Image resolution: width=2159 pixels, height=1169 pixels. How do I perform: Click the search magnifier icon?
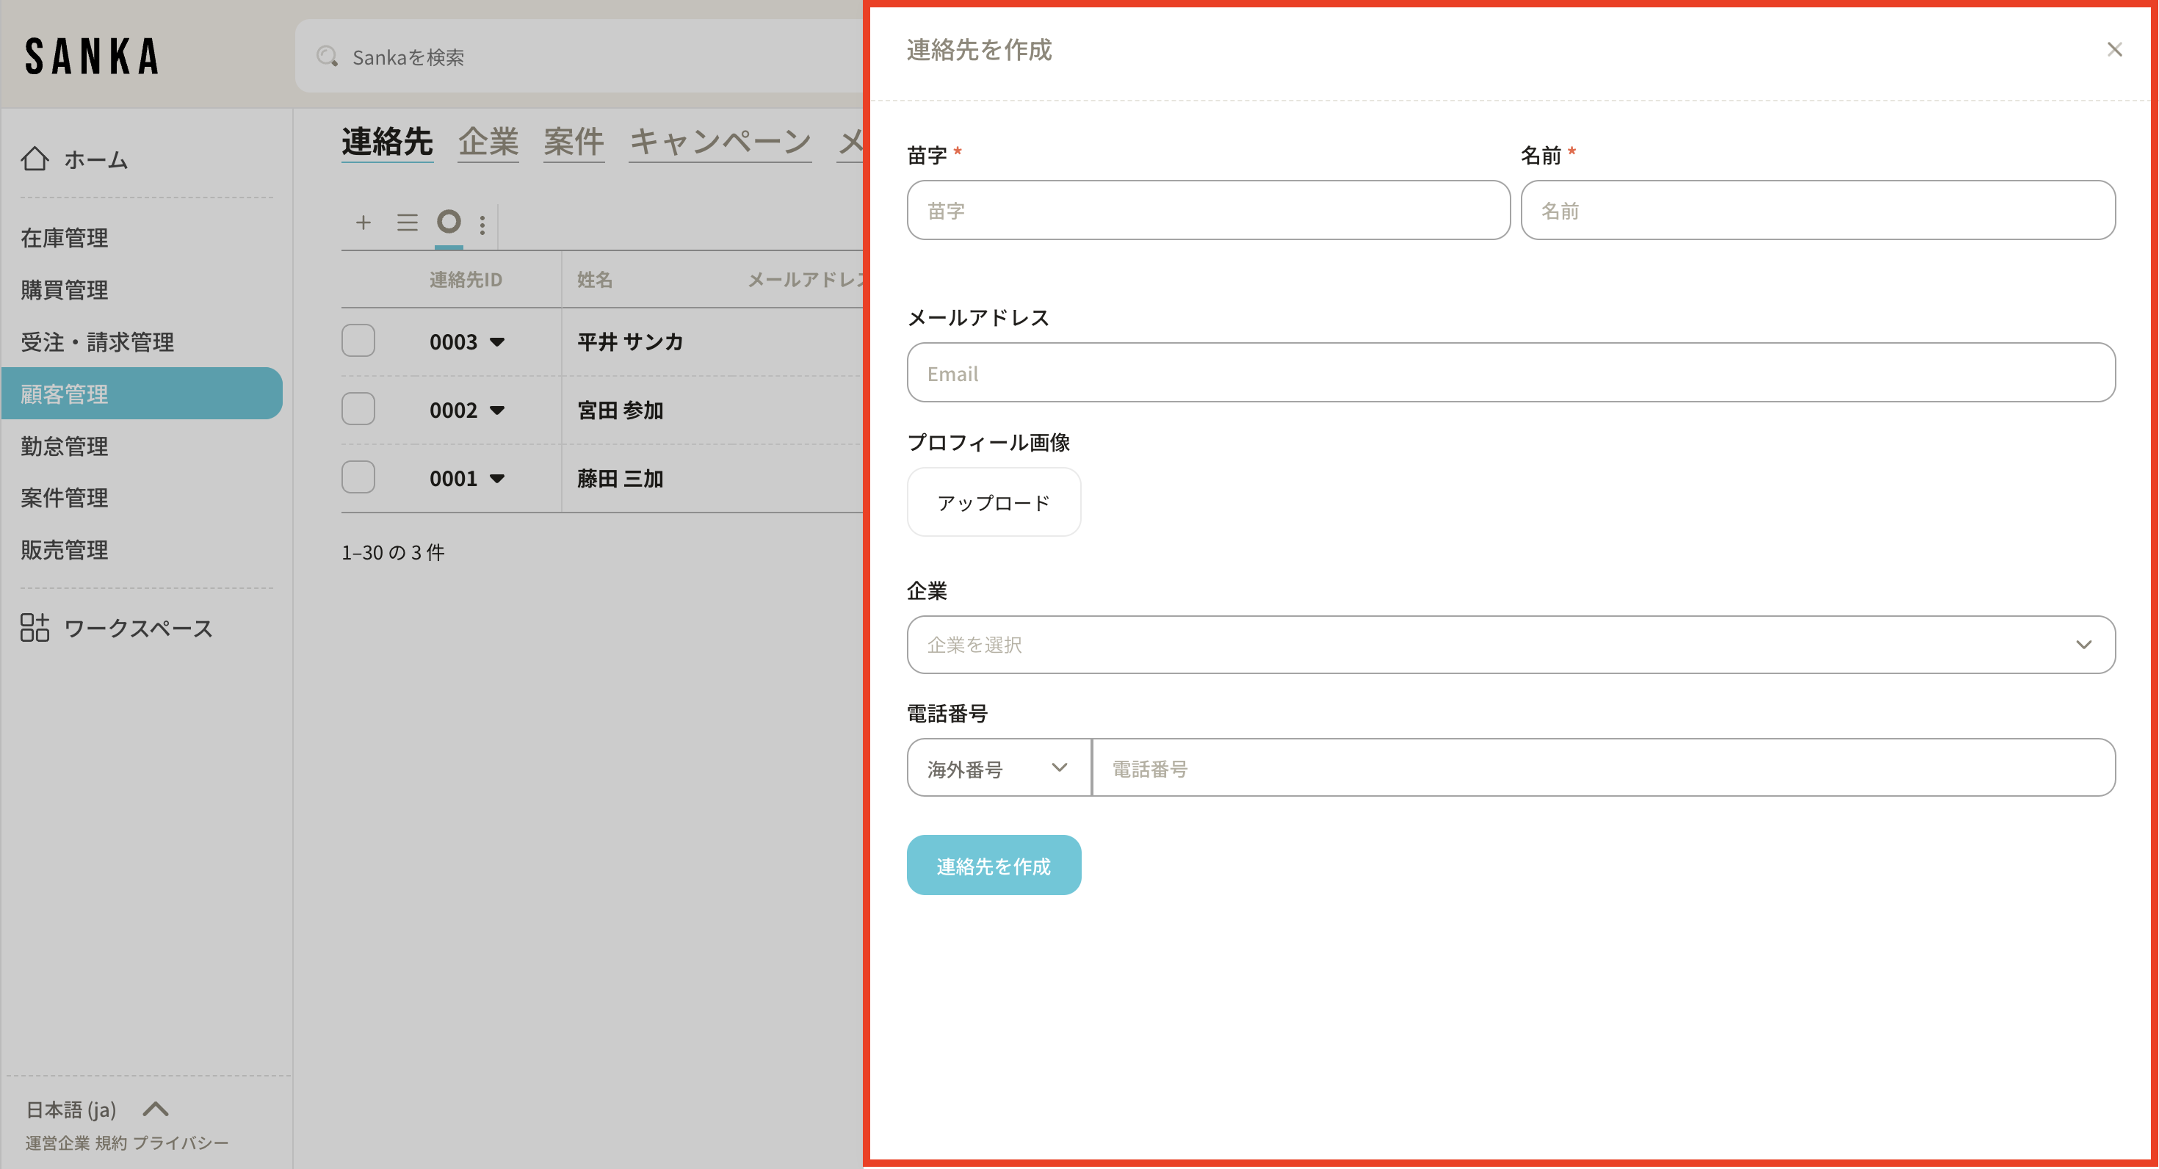pyautogui.click(x=327, y=57)
